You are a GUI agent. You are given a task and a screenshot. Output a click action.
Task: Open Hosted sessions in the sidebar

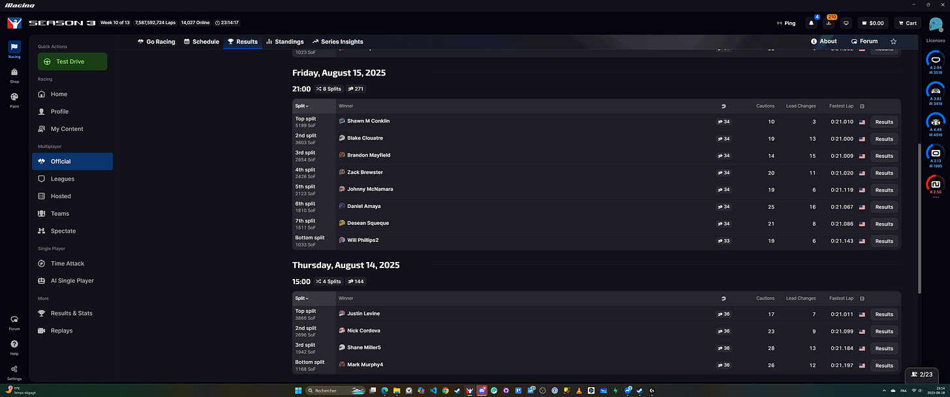[x=72, y=196]
